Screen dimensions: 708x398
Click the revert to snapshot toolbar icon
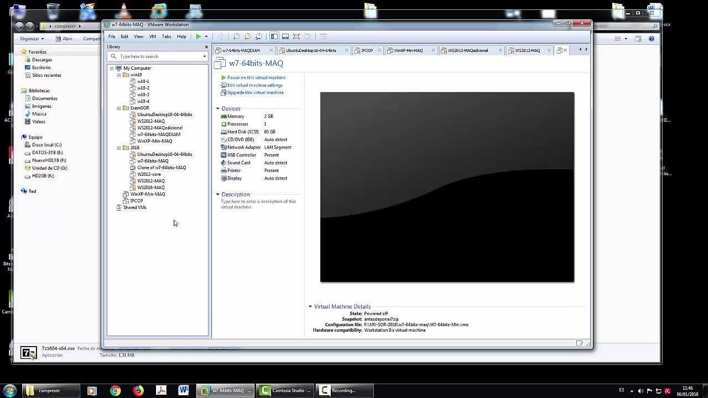click(247, 36)
